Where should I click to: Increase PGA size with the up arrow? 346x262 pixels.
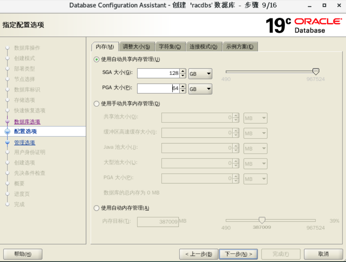pos(183,86)
